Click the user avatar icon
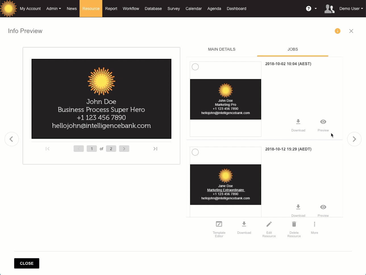366x275 pixels. click(x=329, y=9)
